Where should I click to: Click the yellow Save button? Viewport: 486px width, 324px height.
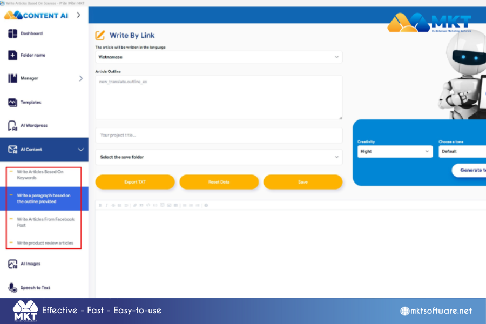pos(303,182)
